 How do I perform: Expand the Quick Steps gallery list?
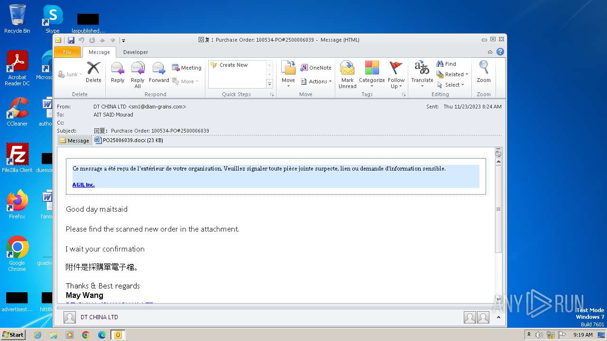tap(269, 84)
